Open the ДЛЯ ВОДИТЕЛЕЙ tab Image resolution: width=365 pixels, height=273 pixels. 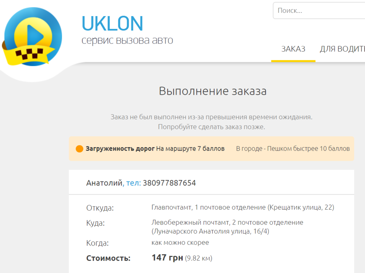click(x=342, y=49)
